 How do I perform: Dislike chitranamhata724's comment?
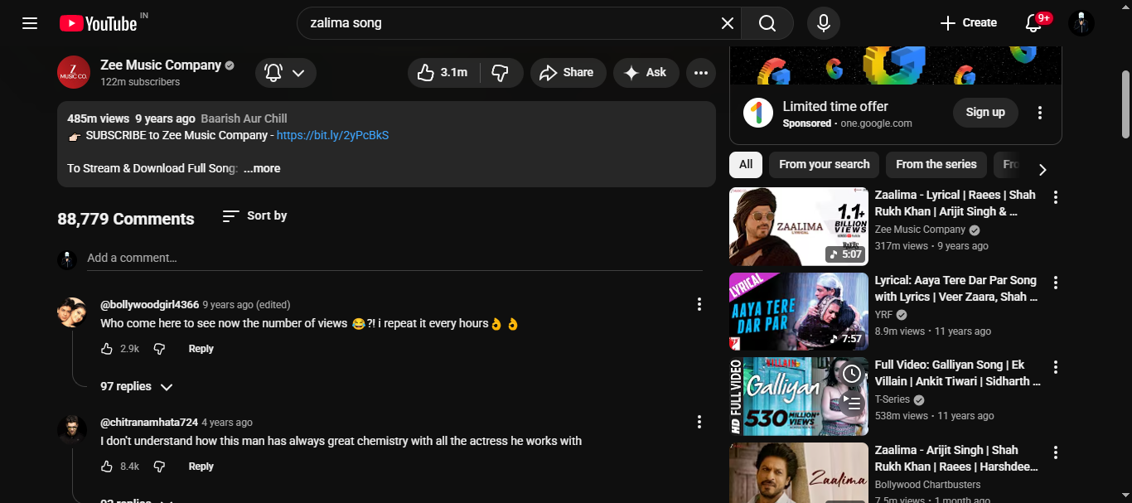(160, 467)
